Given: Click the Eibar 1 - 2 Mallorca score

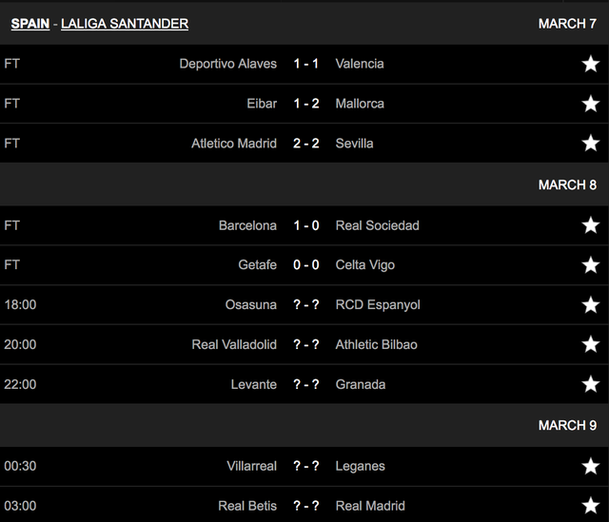Looking at the screenshot, I should tap(305, 104).
